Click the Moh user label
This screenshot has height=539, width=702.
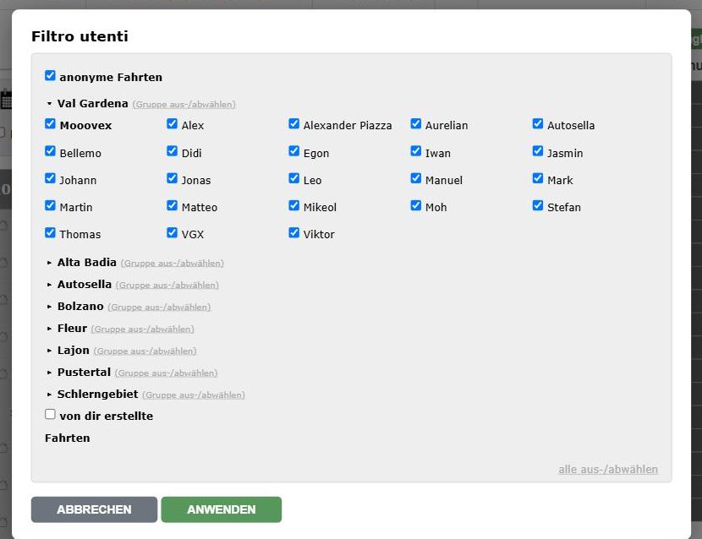click(436, 207)
